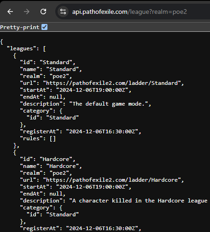Screen dimensions: 210x232
Task: Click the Standard ladder URL string
Action: pos(112,83)
